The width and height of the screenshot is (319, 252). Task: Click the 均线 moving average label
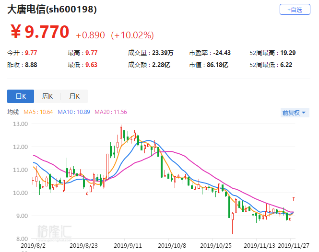(13, 112)
